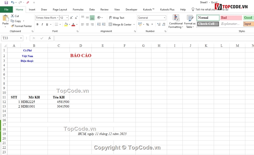Toggle Bold formatting

[37, 24]
